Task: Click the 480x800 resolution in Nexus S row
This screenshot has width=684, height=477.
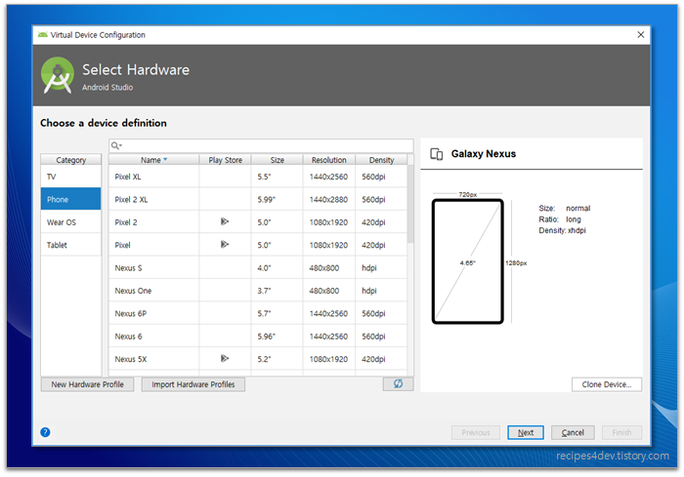Action: click(324, 268)
